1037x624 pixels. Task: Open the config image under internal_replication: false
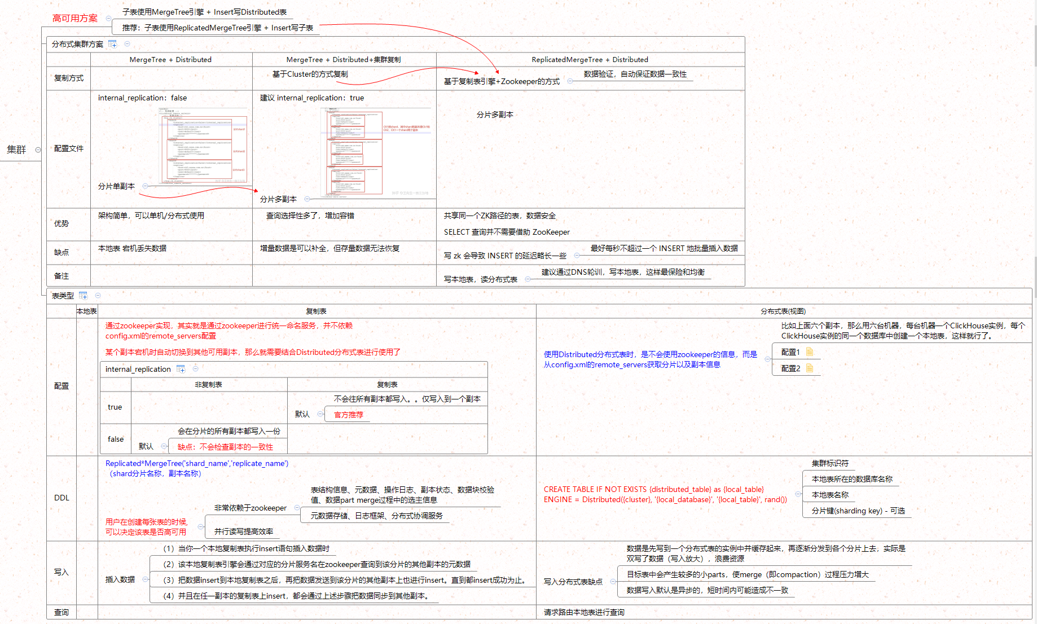[x=203, y=146]
